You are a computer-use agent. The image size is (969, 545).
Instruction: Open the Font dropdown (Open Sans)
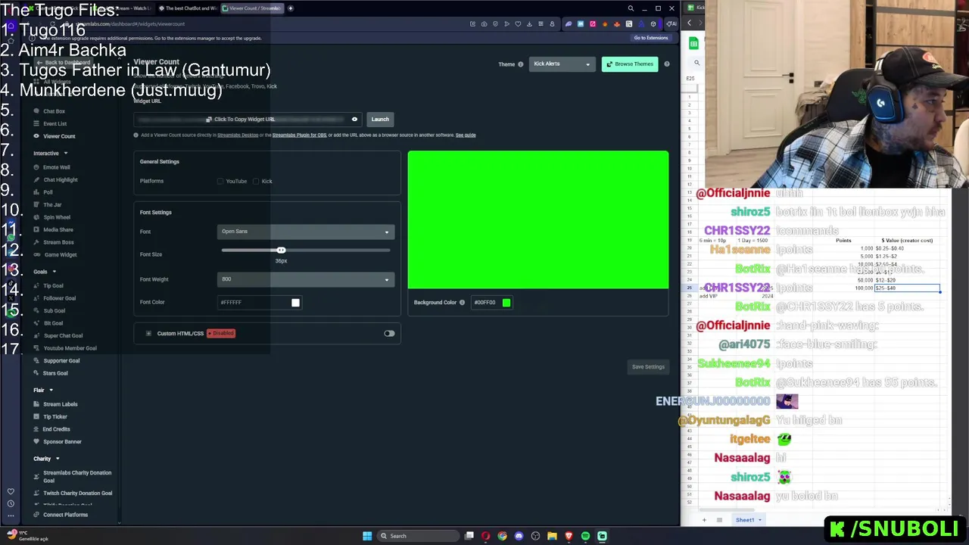304,232
